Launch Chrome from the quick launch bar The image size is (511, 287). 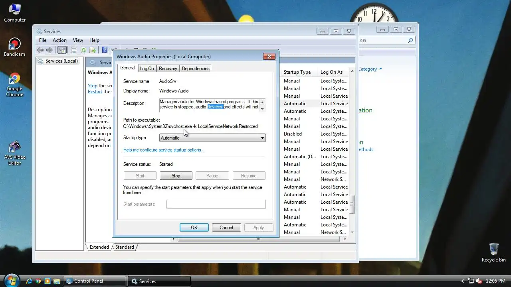coord(38,281)
